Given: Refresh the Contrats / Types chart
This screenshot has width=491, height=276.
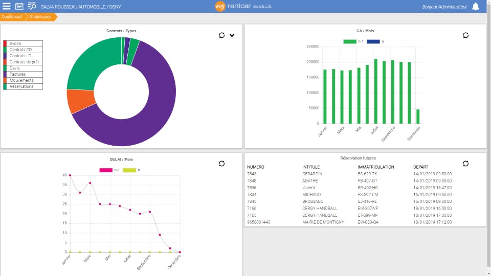Looking at the screenshot, I should [x=221, y=35].
